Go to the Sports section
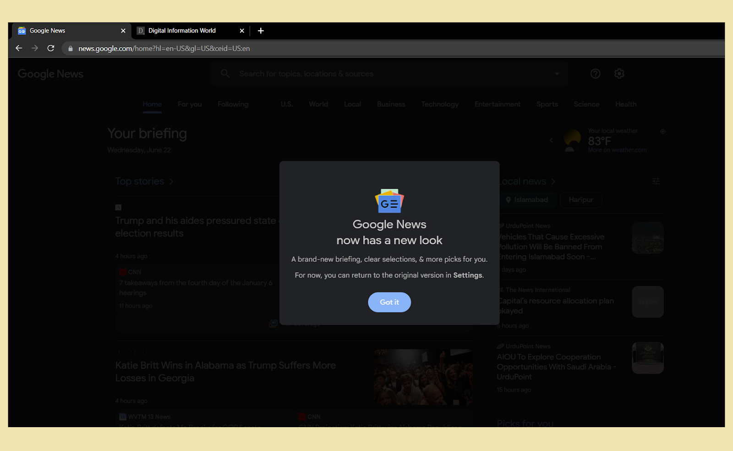733x451 pixels. point(547,104)
